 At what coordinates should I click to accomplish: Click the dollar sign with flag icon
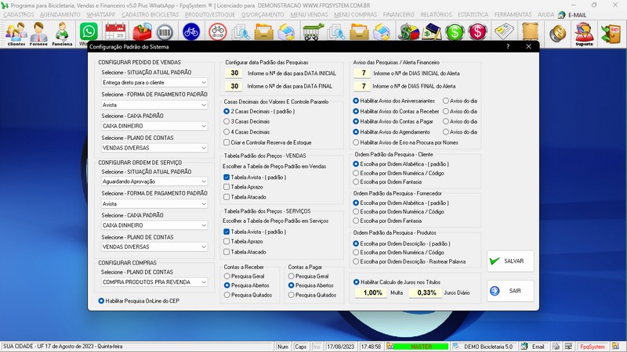408,32
